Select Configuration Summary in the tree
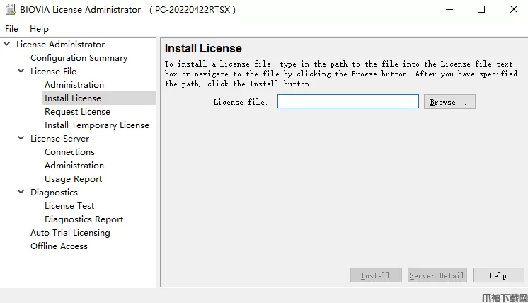Image resolution: width=528 pixels, height=303 pixels. [79, 58]
